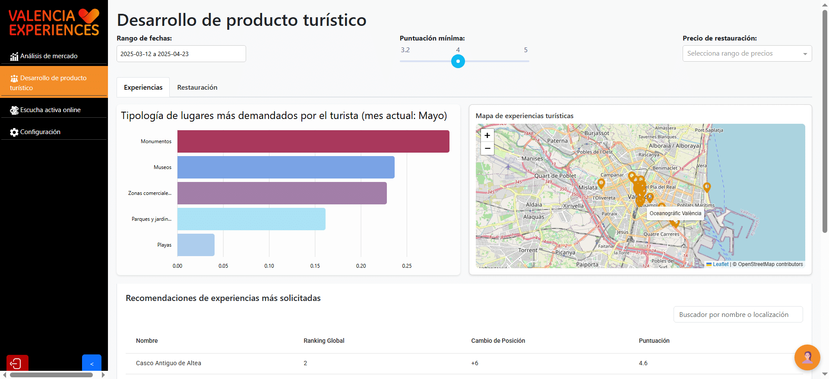Open the Precio de restauración dropdown
The height and width of the screenshot is (379, 829).
[x=747, y=53]
